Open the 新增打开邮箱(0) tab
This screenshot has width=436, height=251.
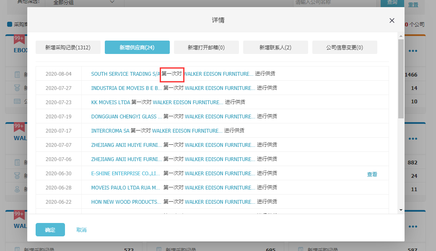coord(206,48)
